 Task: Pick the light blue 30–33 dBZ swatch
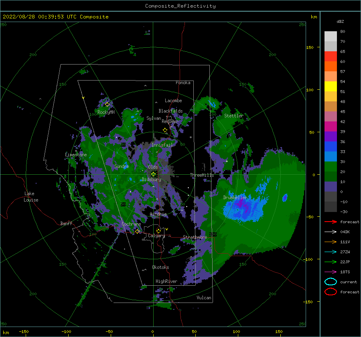[331, 156]
